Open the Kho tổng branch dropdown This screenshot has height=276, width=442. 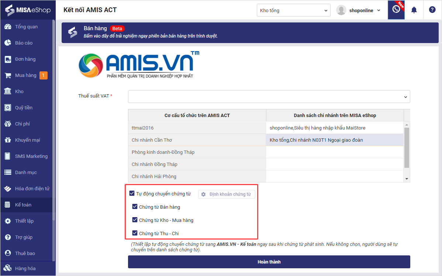tap(293, 10)
